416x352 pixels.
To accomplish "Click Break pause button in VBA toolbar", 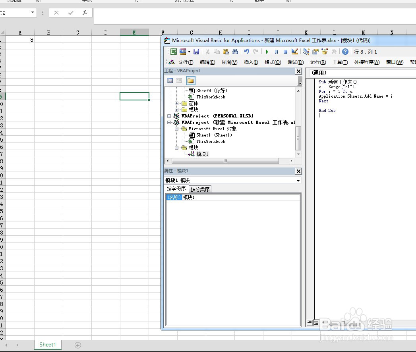I will (276, 52).
